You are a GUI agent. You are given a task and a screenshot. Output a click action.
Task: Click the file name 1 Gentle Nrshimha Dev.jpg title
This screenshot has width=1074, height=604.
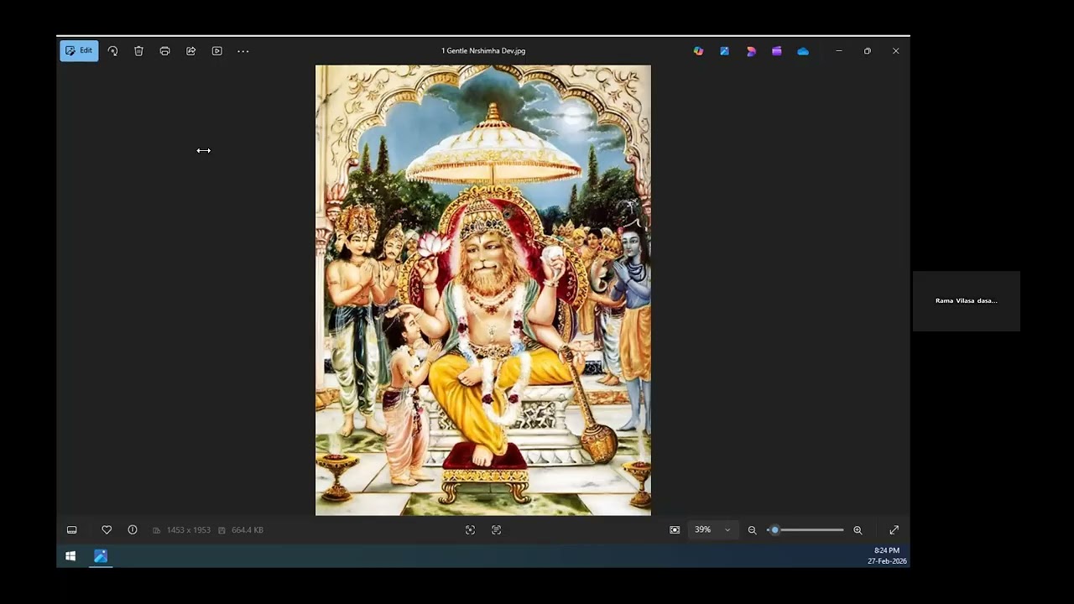pos(483,51)
